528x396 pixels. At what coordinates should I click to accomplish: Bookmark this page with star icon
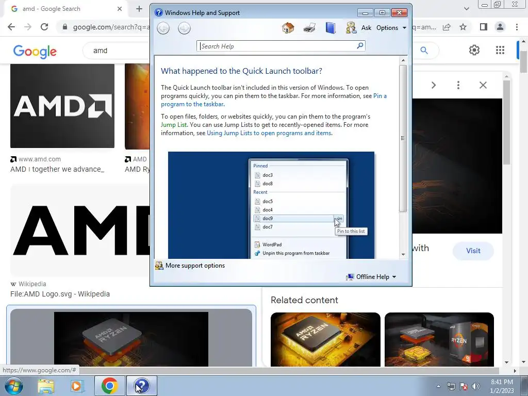[x=463, y=27]
